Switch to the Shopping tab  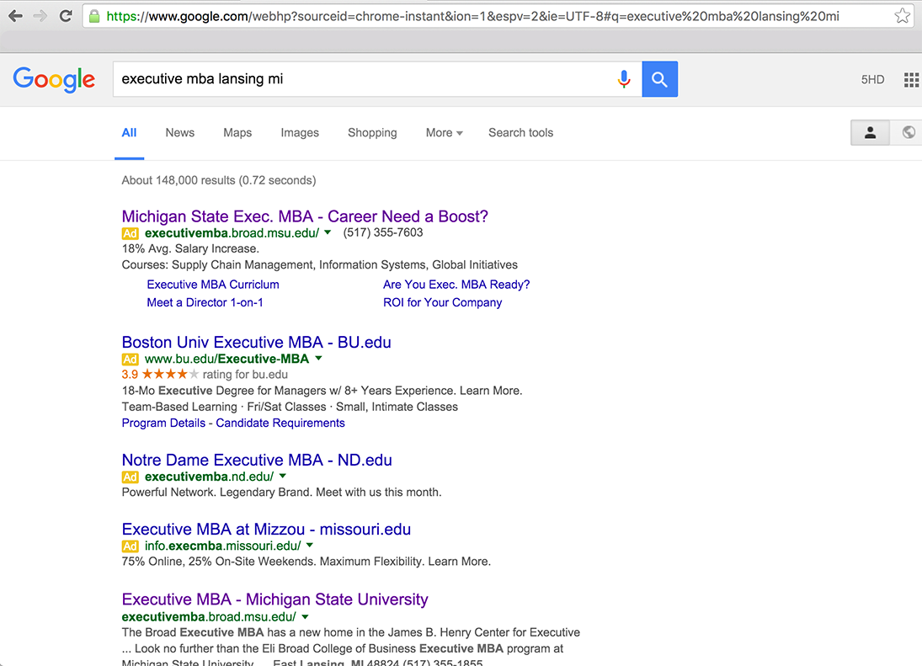tap(372, 133)
